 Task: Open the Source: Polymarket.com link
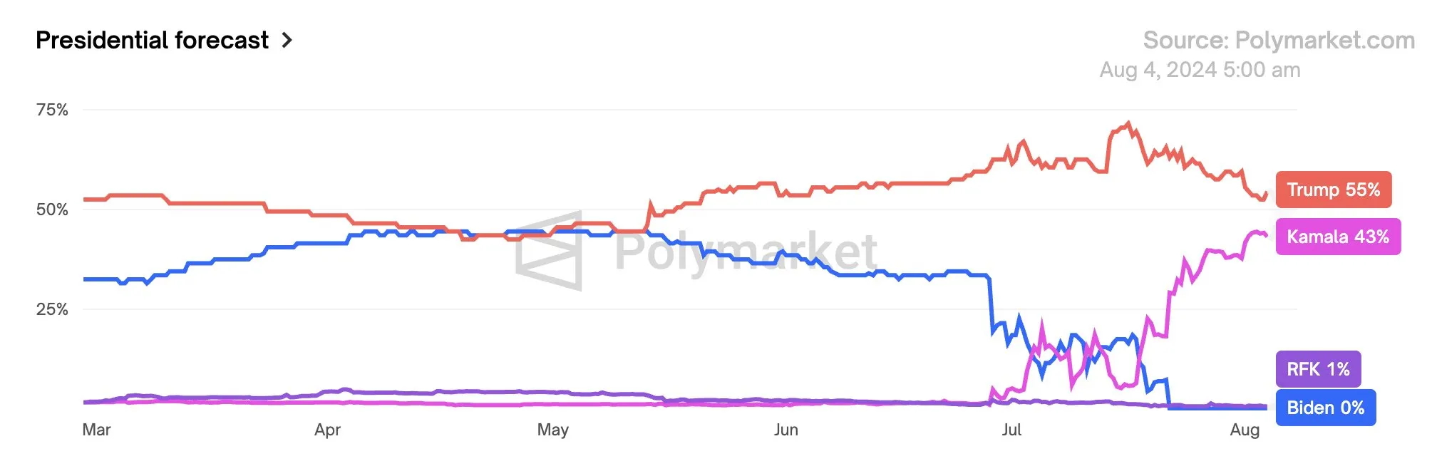[x=1278, y=41]
